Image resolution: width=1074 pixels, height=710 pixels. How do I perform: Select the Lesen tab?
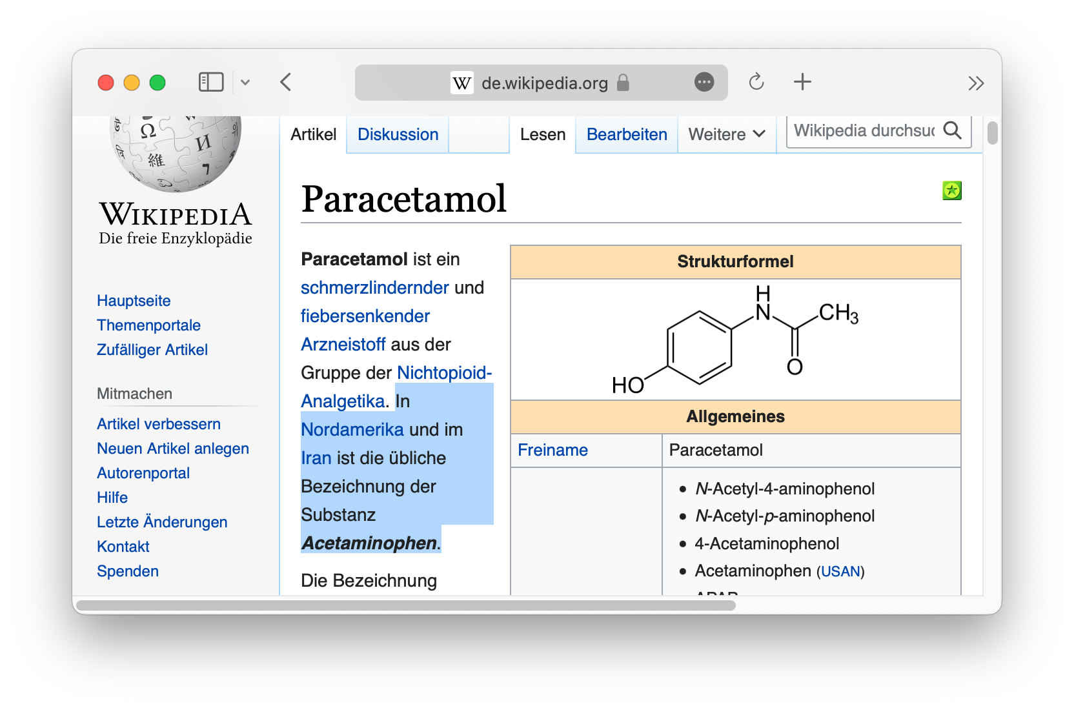point(543,134)
